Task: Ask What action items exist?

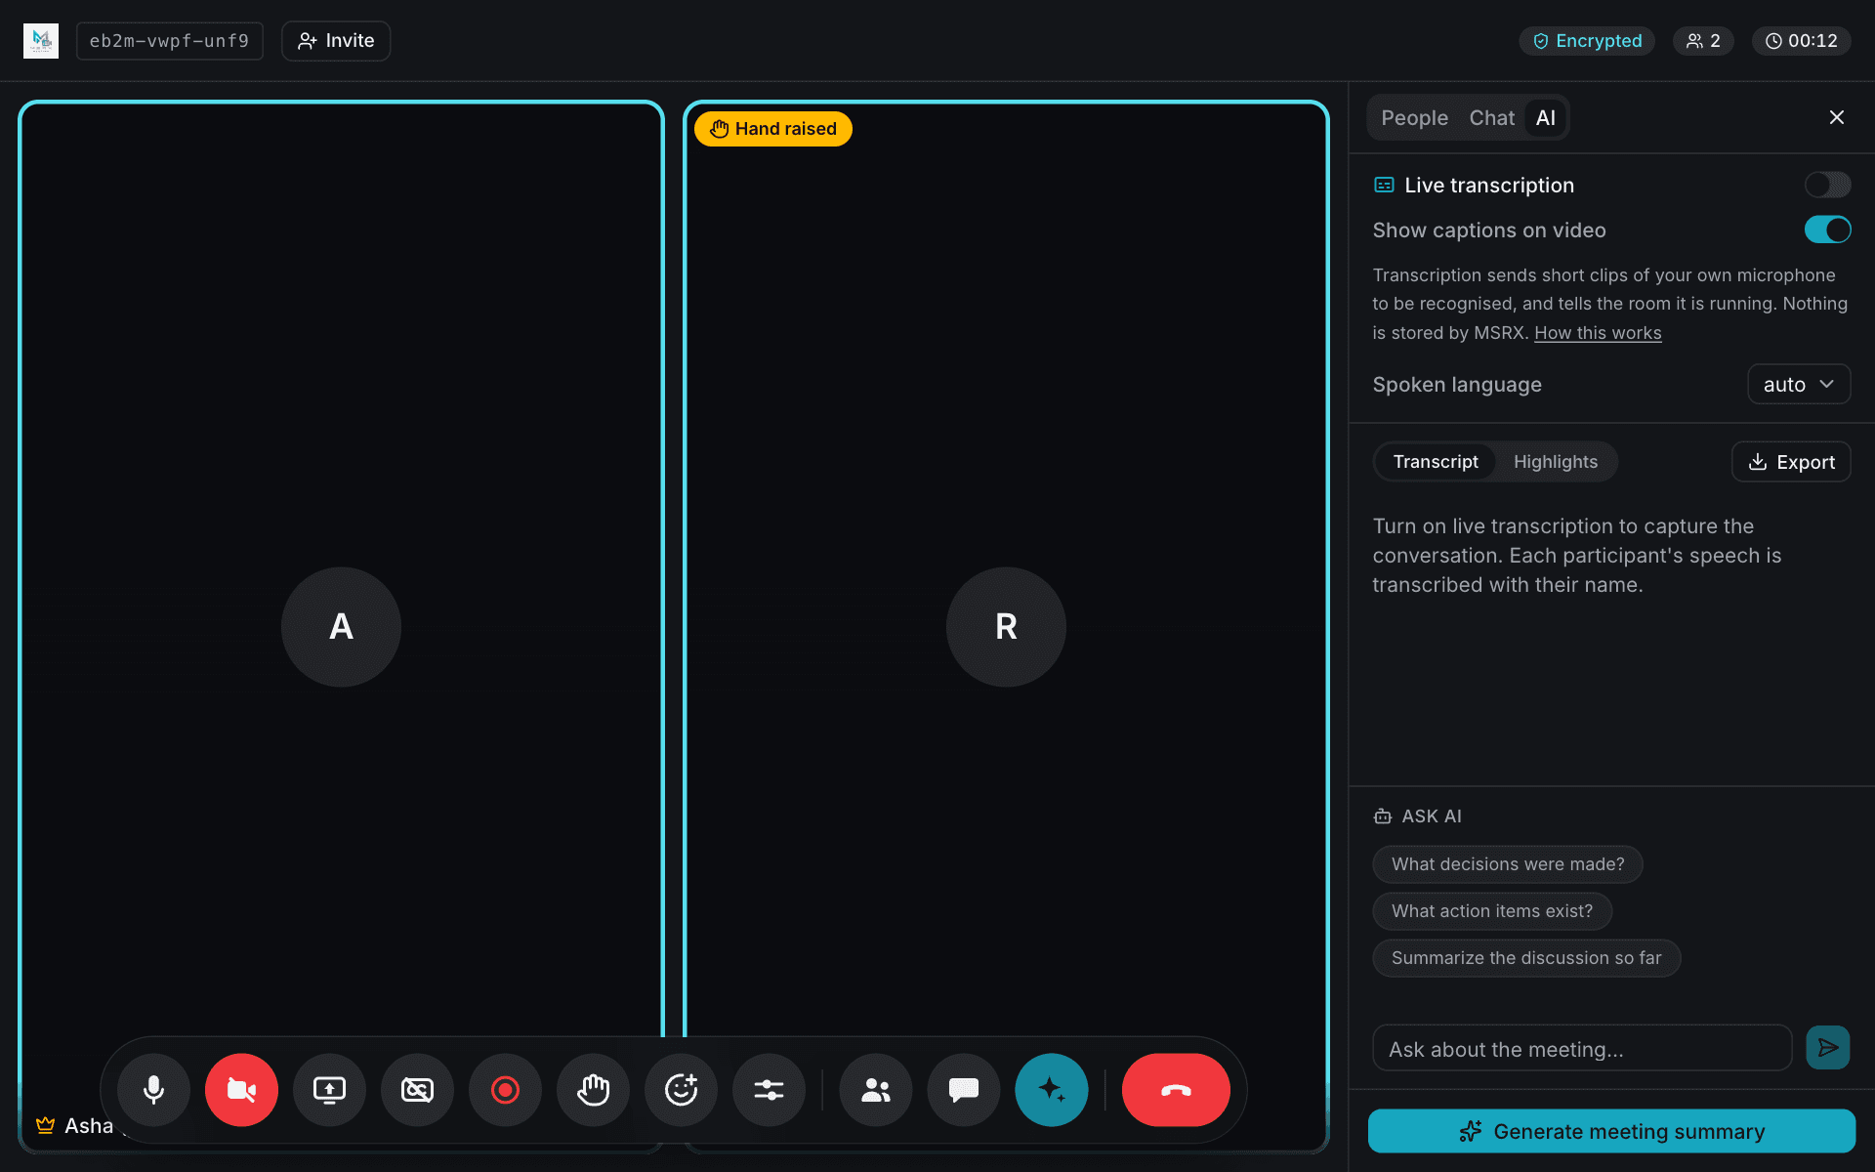Action: point(1492,911)
